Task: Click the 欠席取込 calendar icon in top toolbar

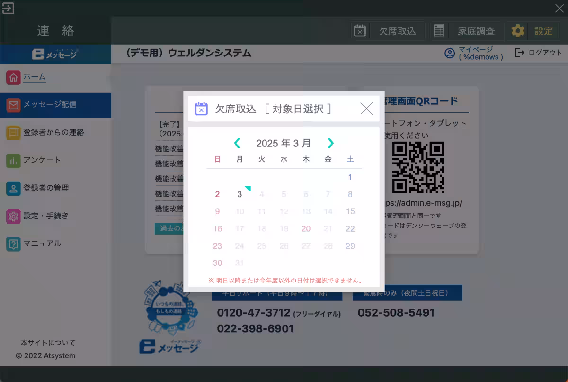Action: pos(360,30)
